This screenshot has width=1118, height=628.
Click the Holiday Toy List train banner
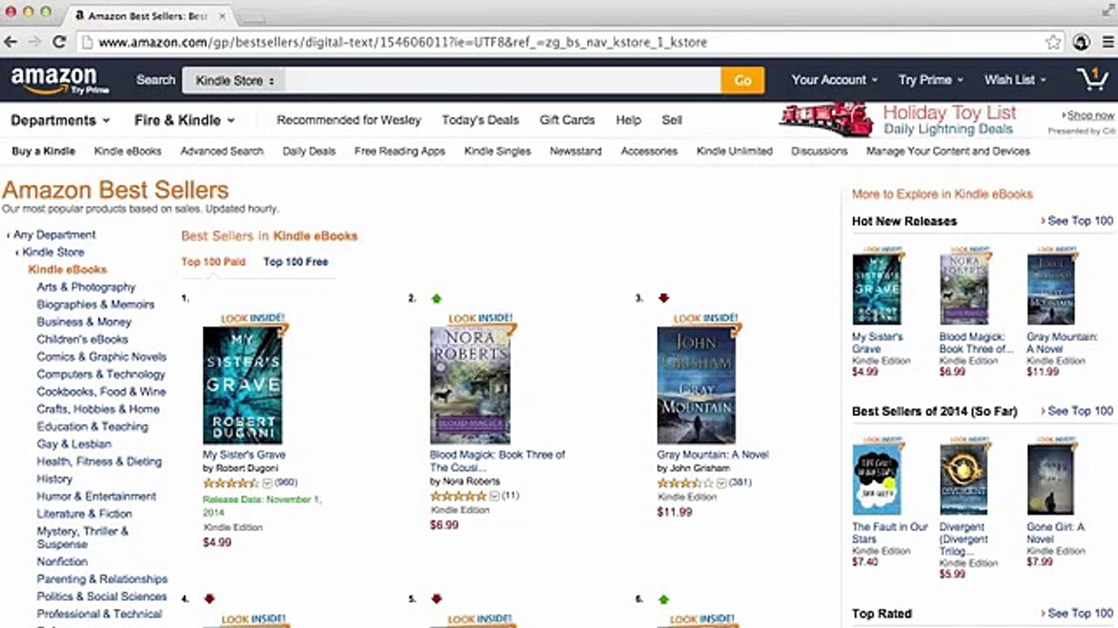898,119
